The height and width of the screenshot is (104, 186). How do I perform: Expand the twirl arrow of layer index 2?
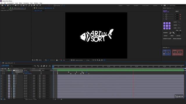point(8,75)
